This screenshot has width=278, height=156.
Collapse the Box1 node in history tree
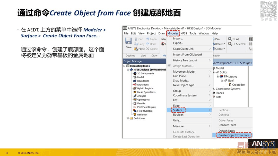click(222, 81)
